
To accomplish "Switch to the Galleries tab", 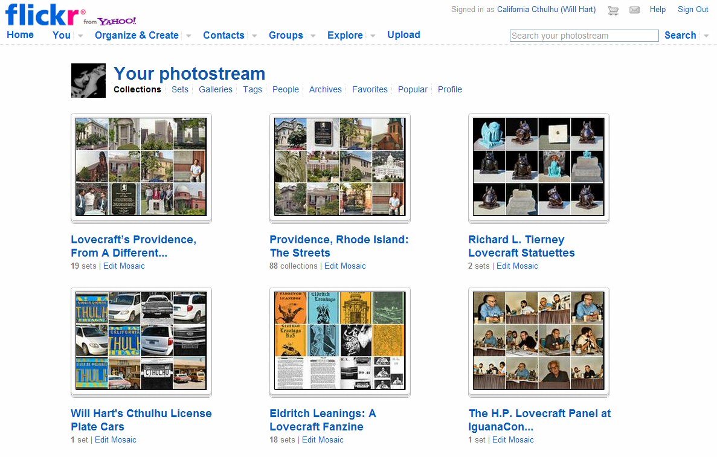I will [x=216, y=89].
